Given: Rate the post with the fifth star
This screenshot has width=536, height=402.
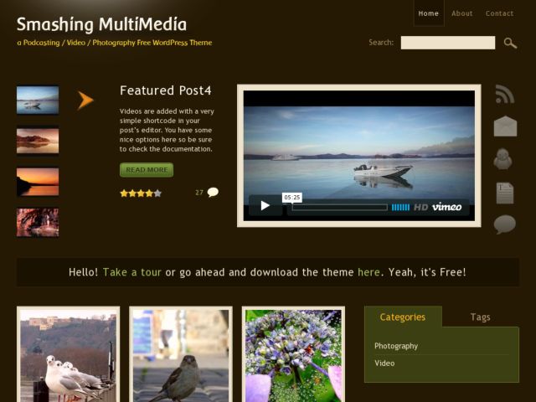Looking at the screenshot, I should tap(157, 193).
